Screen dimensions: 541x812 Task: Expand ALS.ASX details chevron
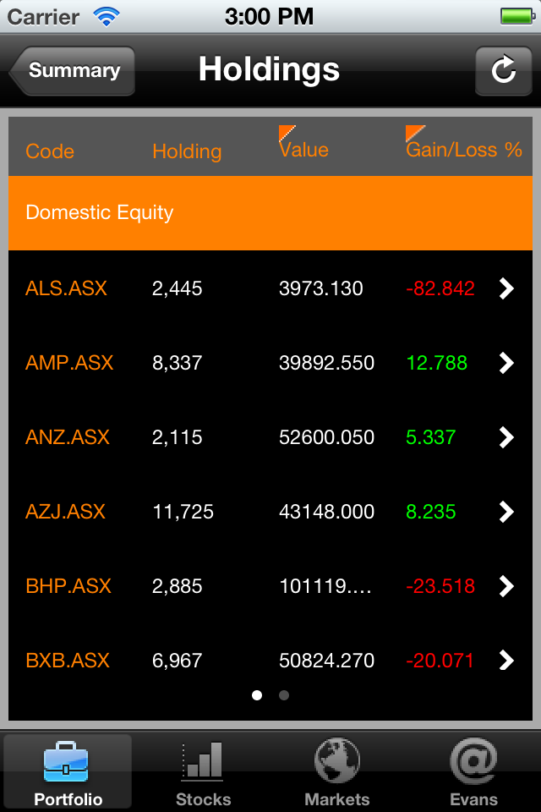506,288
